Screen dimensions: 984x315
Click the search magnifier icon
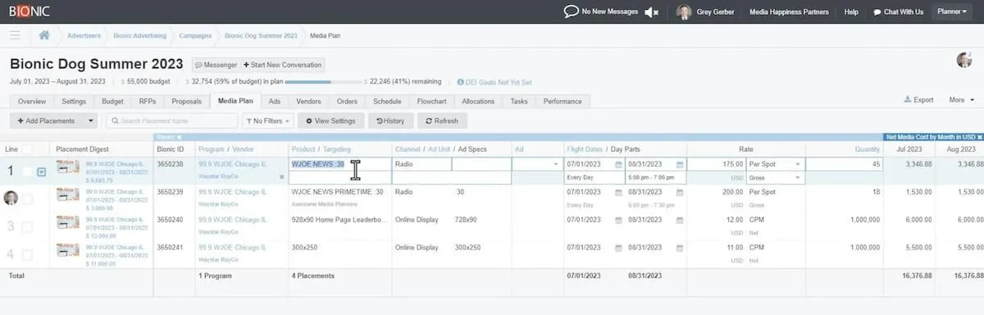point(114,121)
